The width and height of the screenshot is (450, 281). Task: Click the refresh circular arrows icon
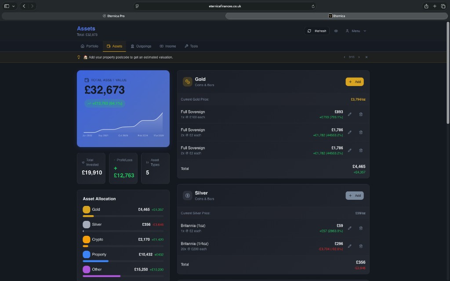(x=309, y=31)
